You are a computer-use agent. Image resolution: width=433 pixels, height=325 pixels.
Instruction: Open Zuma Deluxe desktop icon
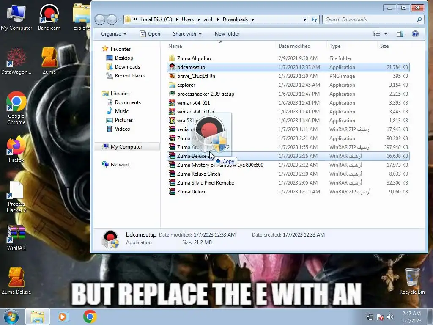pyautogui.click(x=16, y=281)
